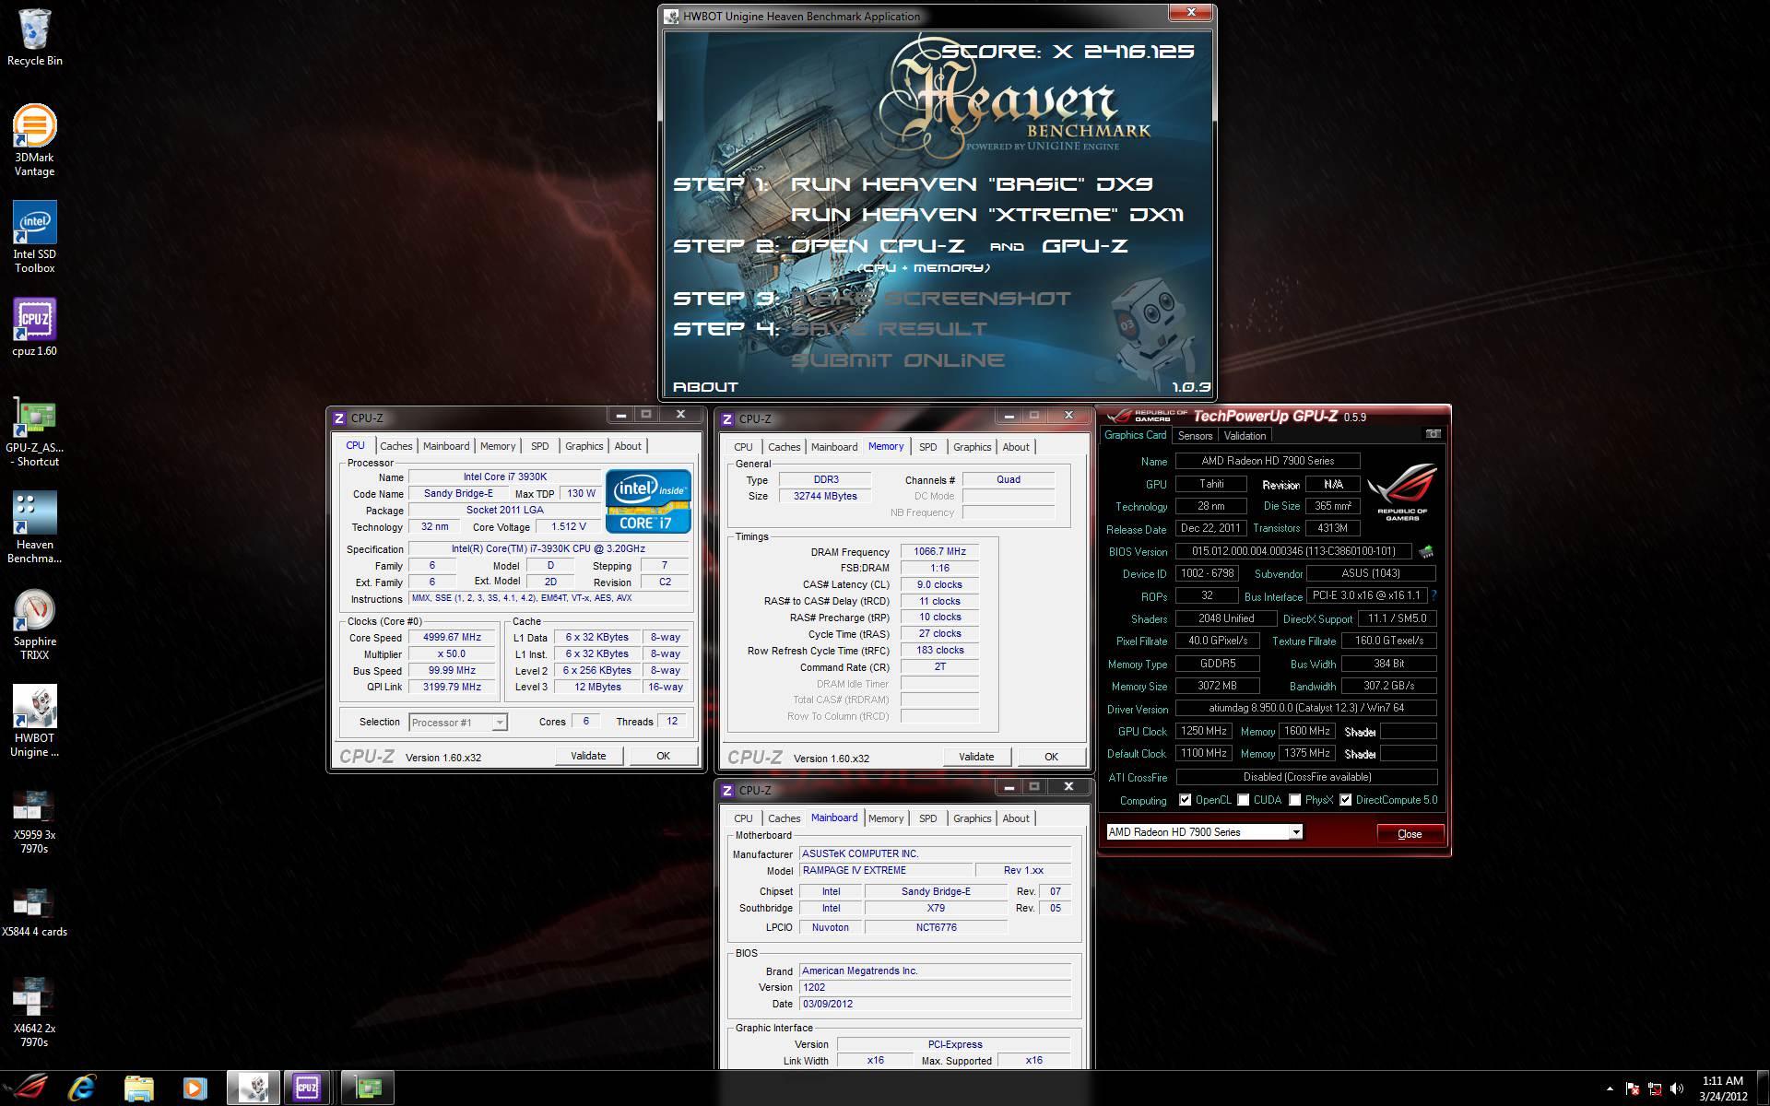Screen dimensions: 1770x1106
Task: Click the RAMPAGE IV EXTREME model field
Action: tap(886, 870)
